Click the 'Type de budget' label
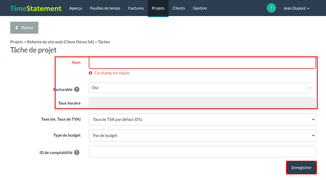 click(x=67, y=135)
